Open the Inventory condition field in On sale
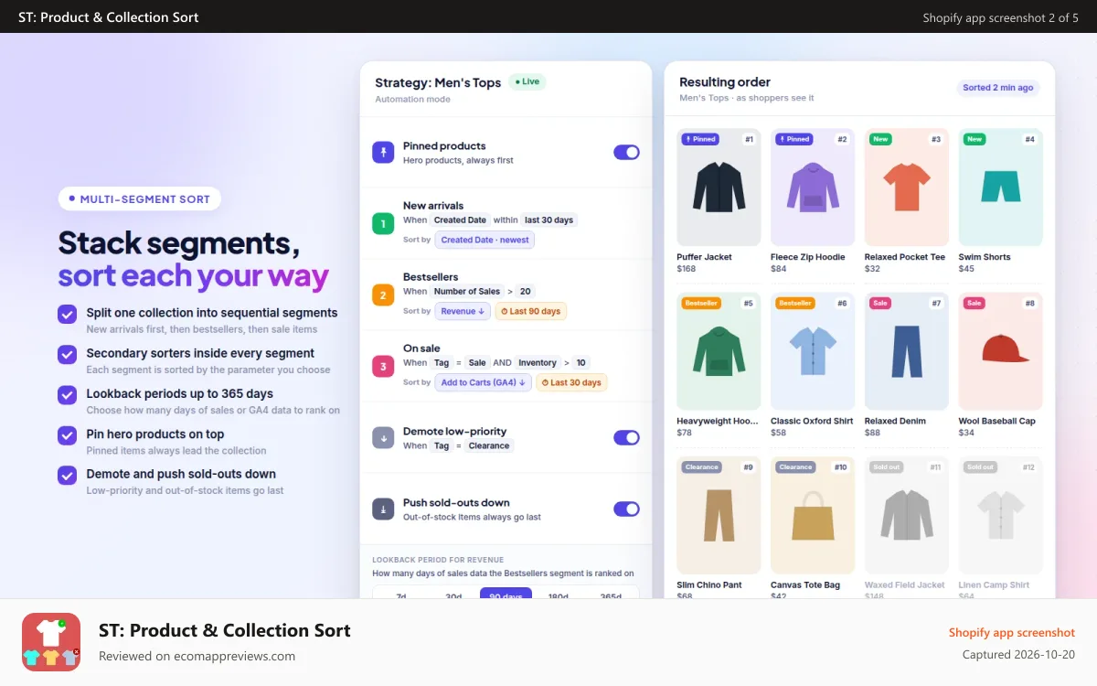The height and width of the screenshot is (686, 1097). [538, 363]
